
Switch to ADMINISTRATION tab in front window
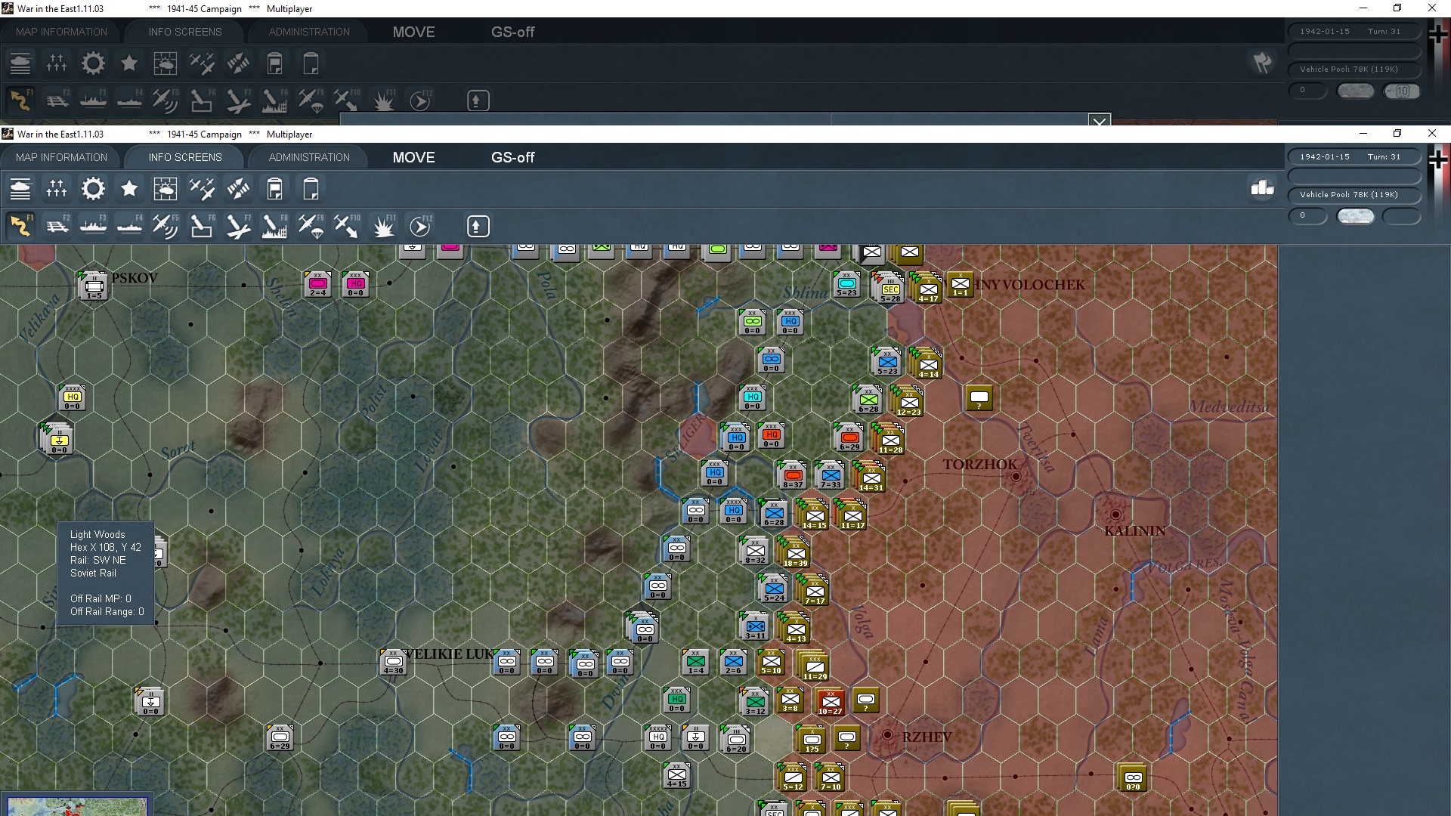pos(309,157)
